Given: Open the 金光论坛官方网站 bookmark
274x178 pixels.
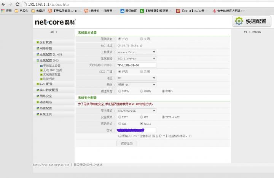Looking at the screenshot, I should click(x=229, y=11).
